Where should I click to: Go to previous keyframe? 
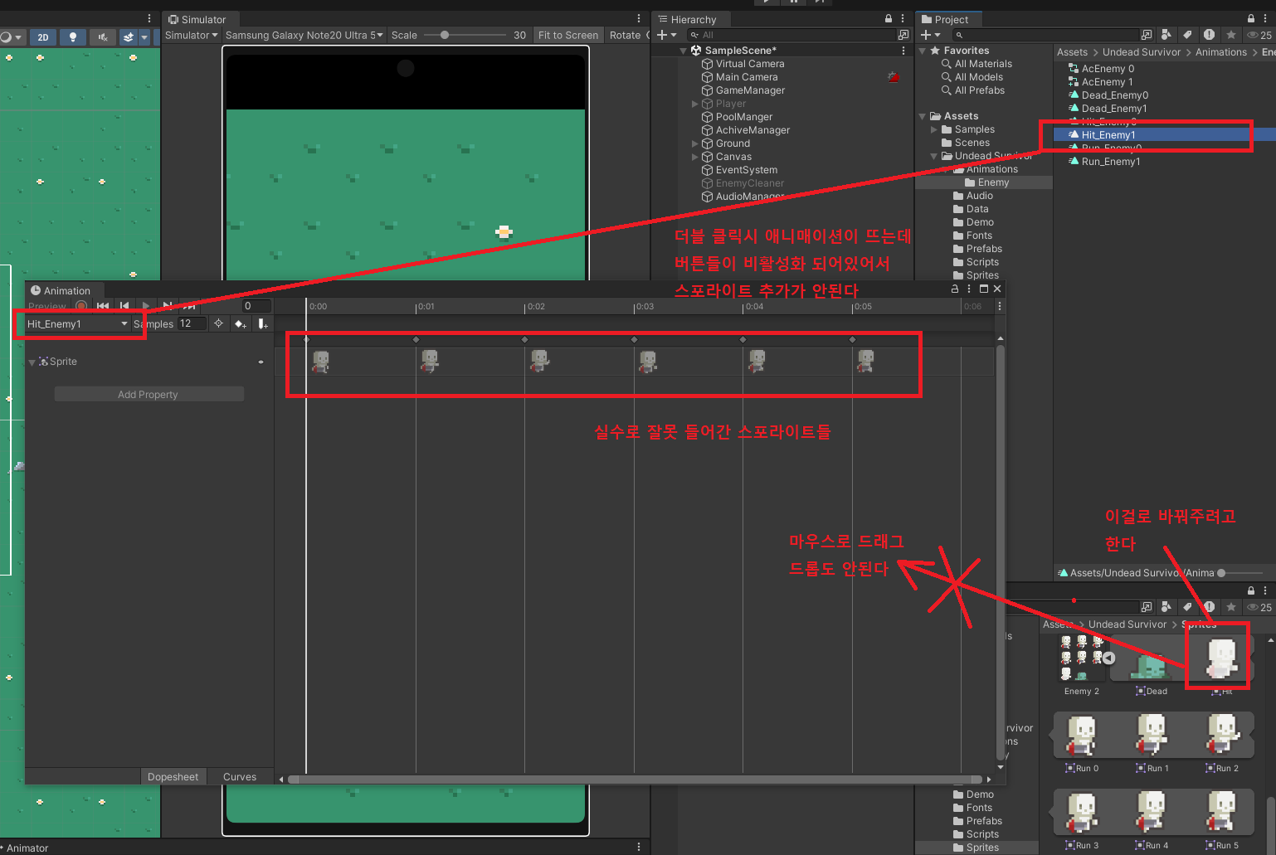[124, 306]
